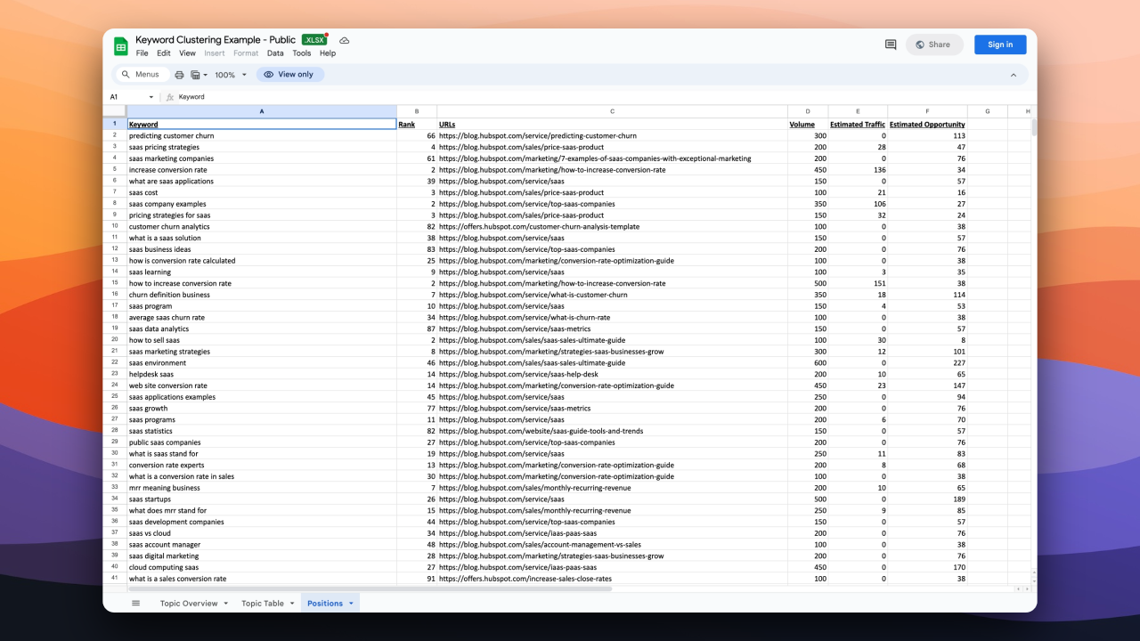Click the fx formula icon

(x=169, y=97)
